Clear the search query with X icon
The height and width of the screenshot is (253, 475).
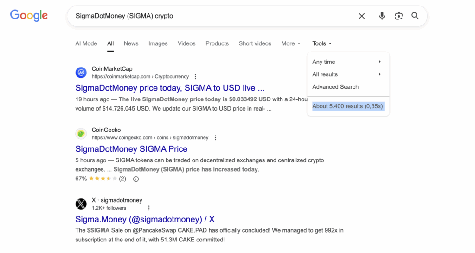coord(362,16)
